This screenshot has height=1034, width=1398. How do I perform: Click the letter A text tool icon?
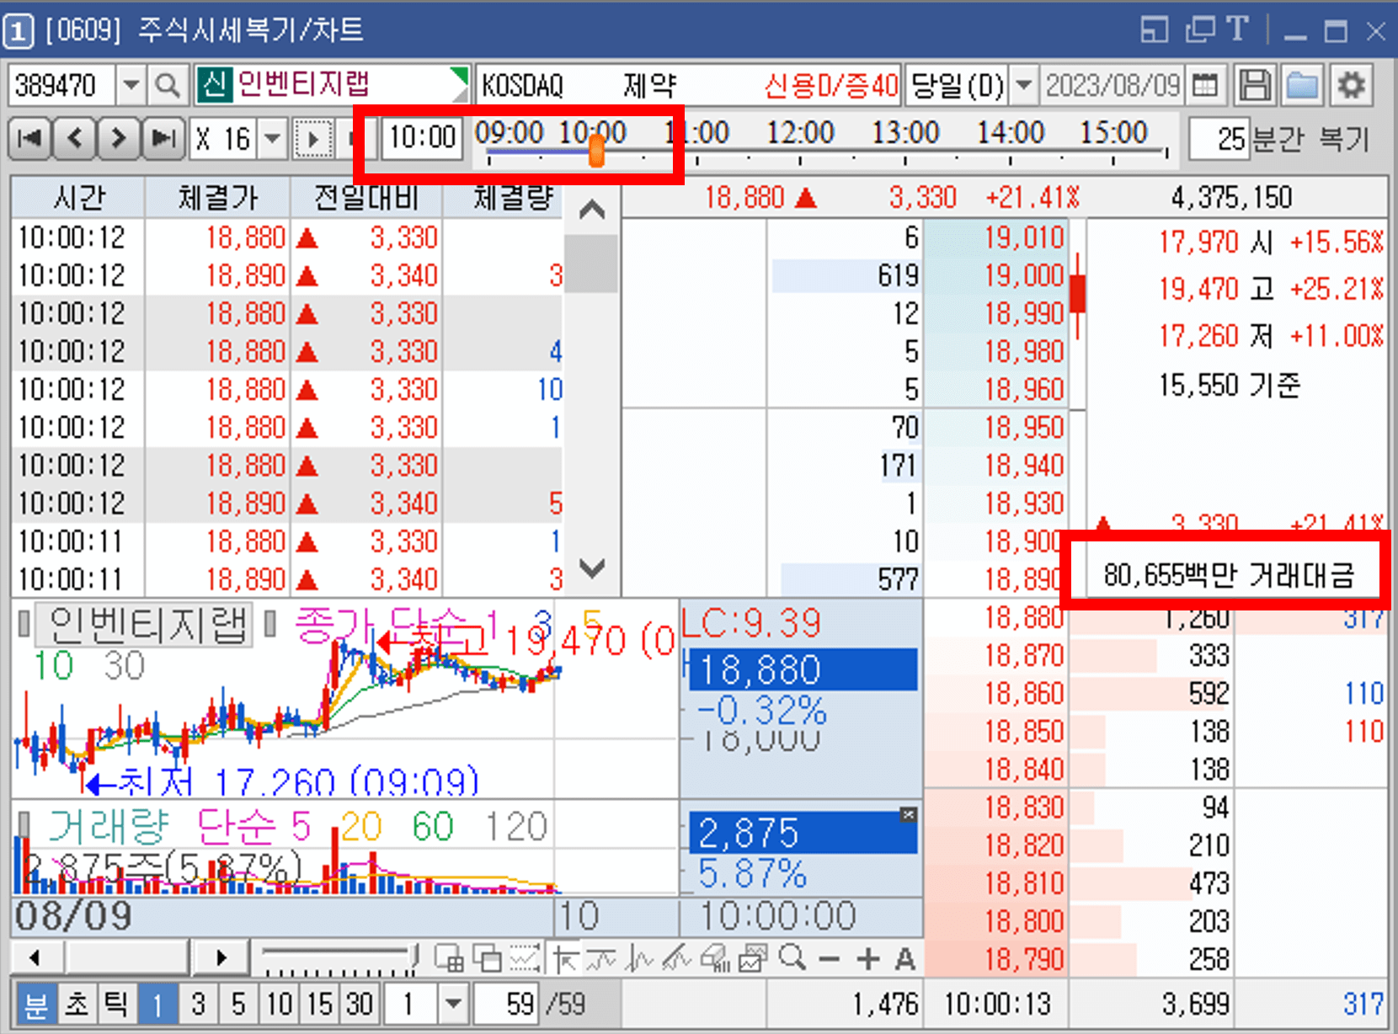point(905,959)
